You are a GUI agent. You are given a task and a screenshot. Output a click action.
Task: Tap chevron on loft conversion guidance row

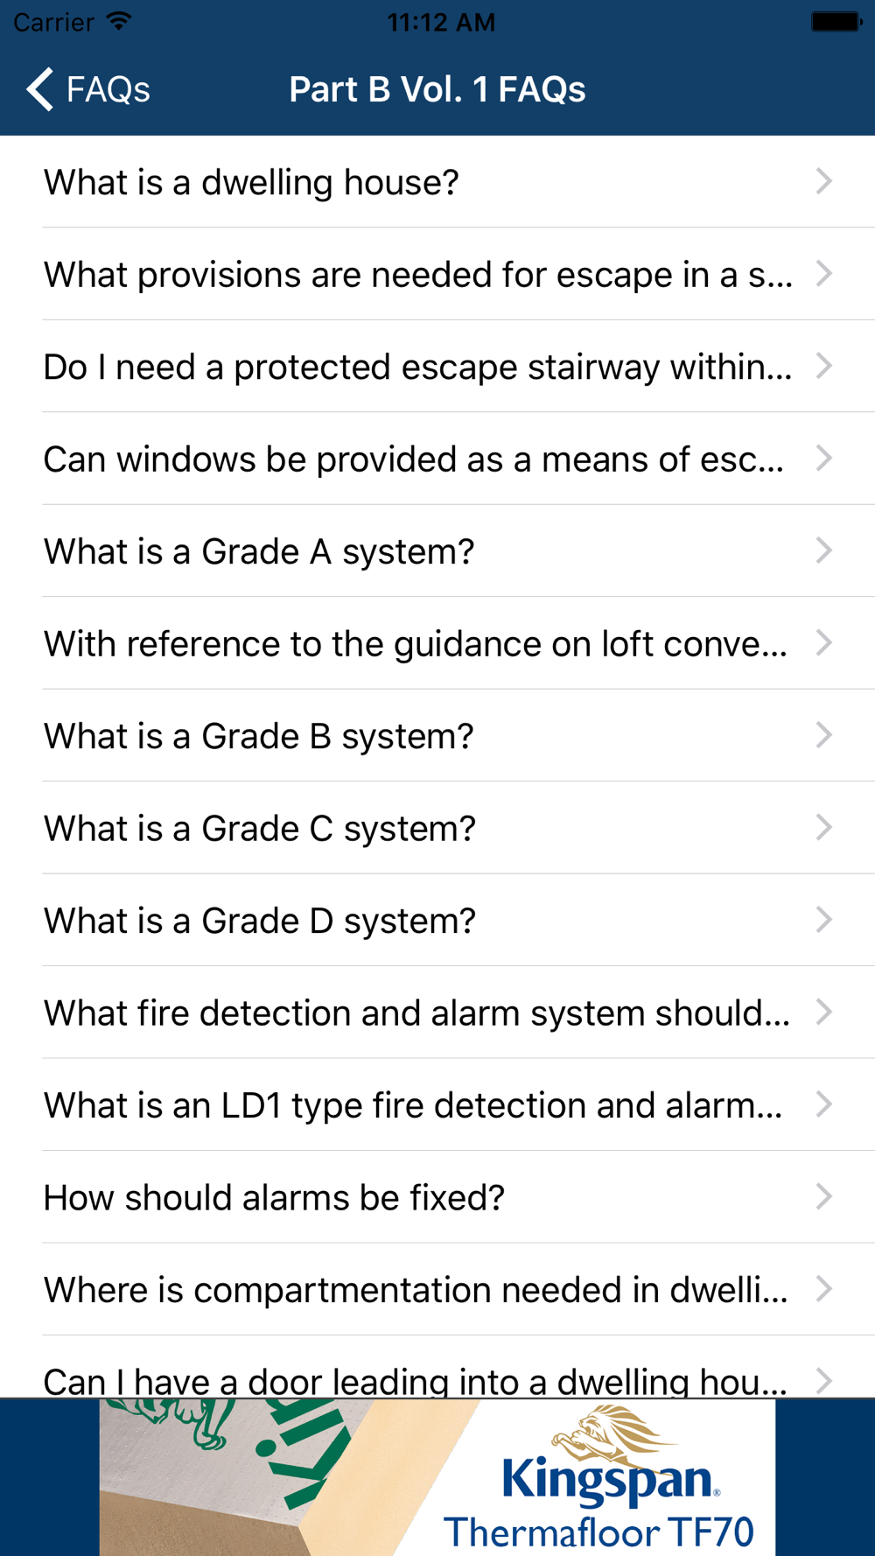tap(823, 642)
